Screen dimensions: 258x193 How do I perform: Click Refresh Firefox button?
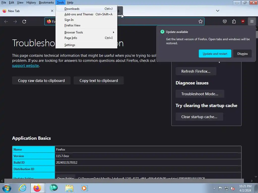click(196, 71)
